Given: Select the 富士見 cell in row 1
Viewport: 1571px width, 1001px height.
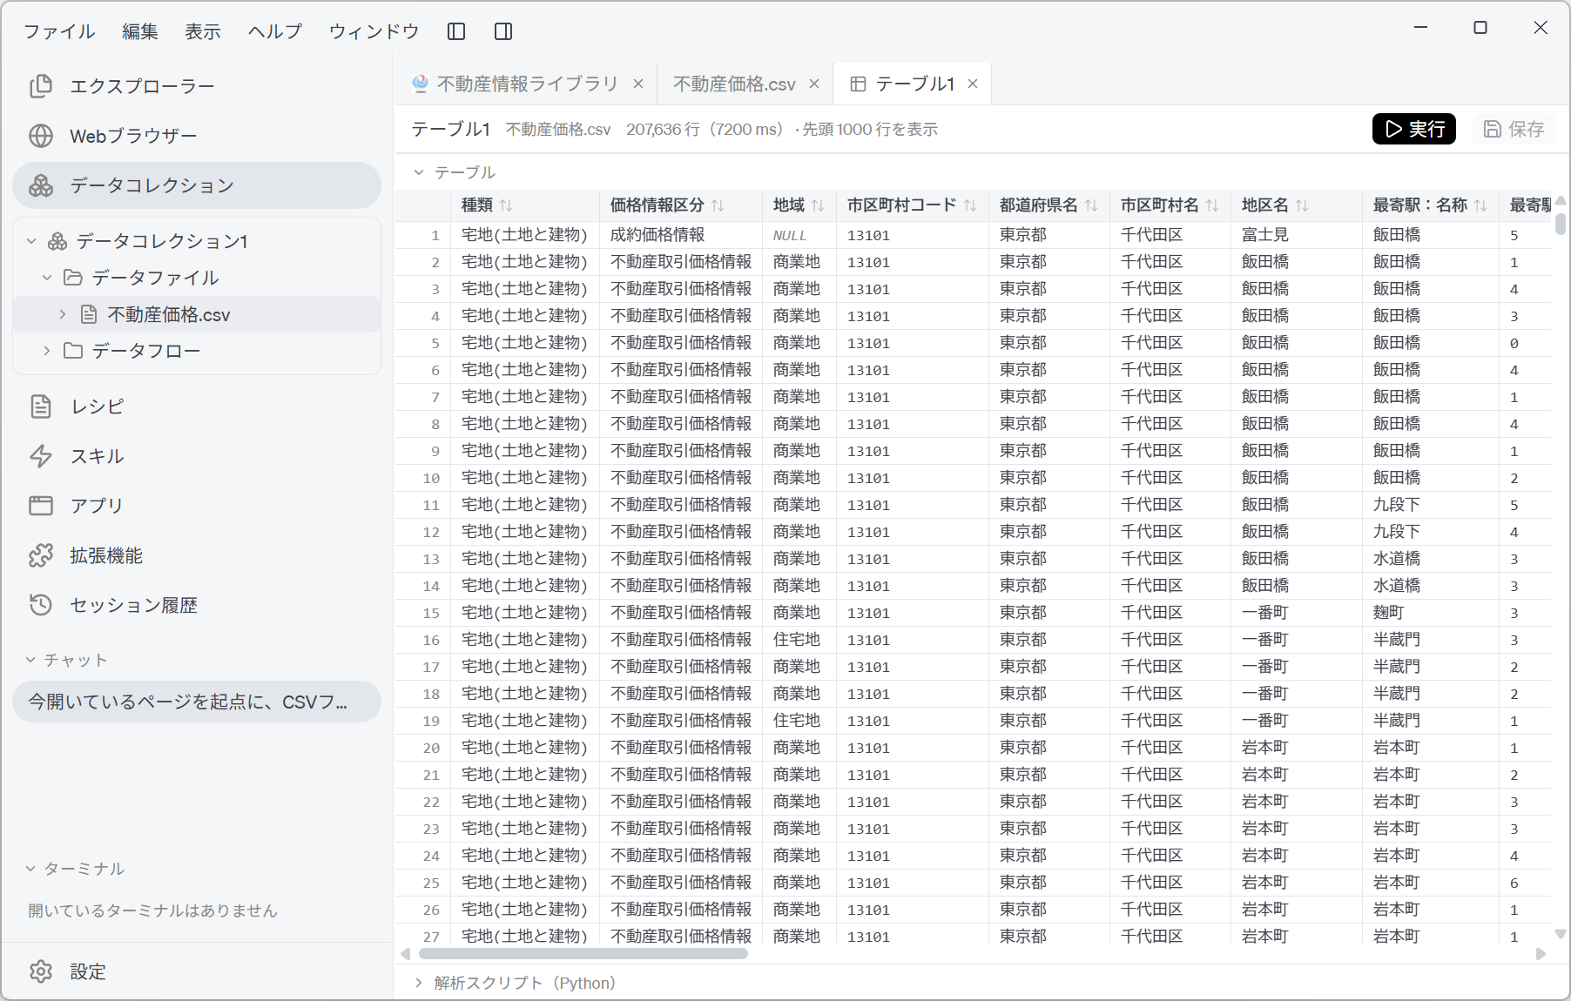Looking at the screenshot, I should (1296, 235).
